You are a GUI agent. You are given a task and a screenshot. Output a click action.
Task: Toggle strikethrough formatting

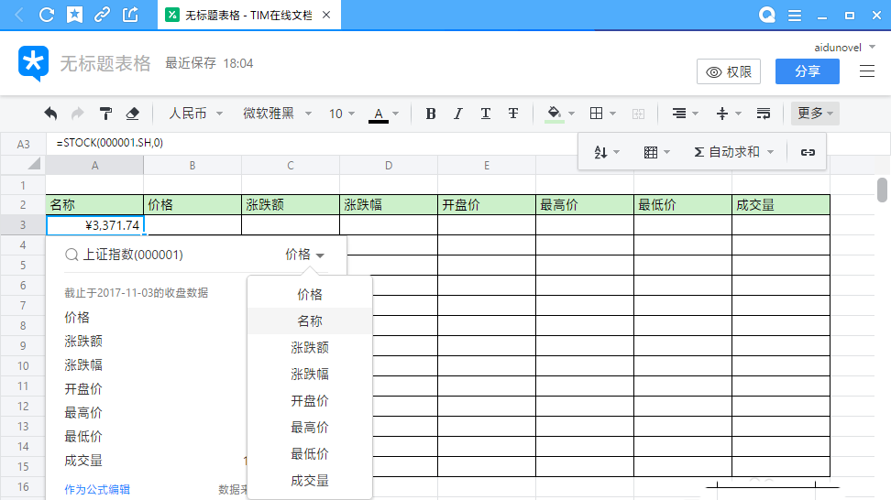click(513, 114)
